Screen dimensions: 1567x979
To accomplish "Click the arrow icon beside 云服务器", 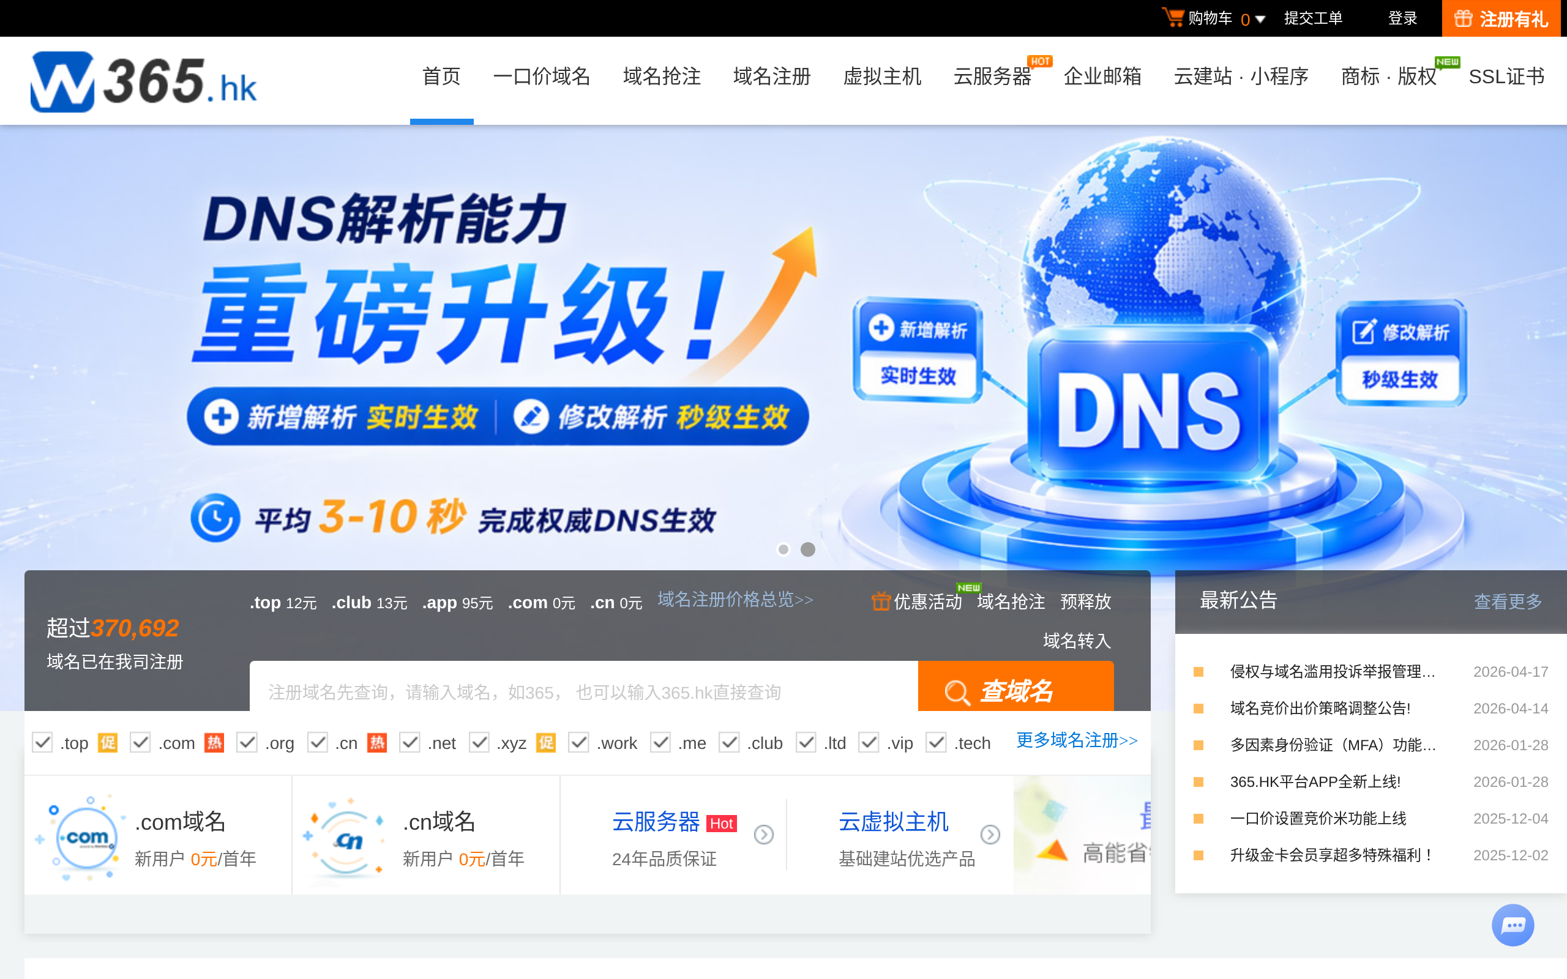I will 764,835.
